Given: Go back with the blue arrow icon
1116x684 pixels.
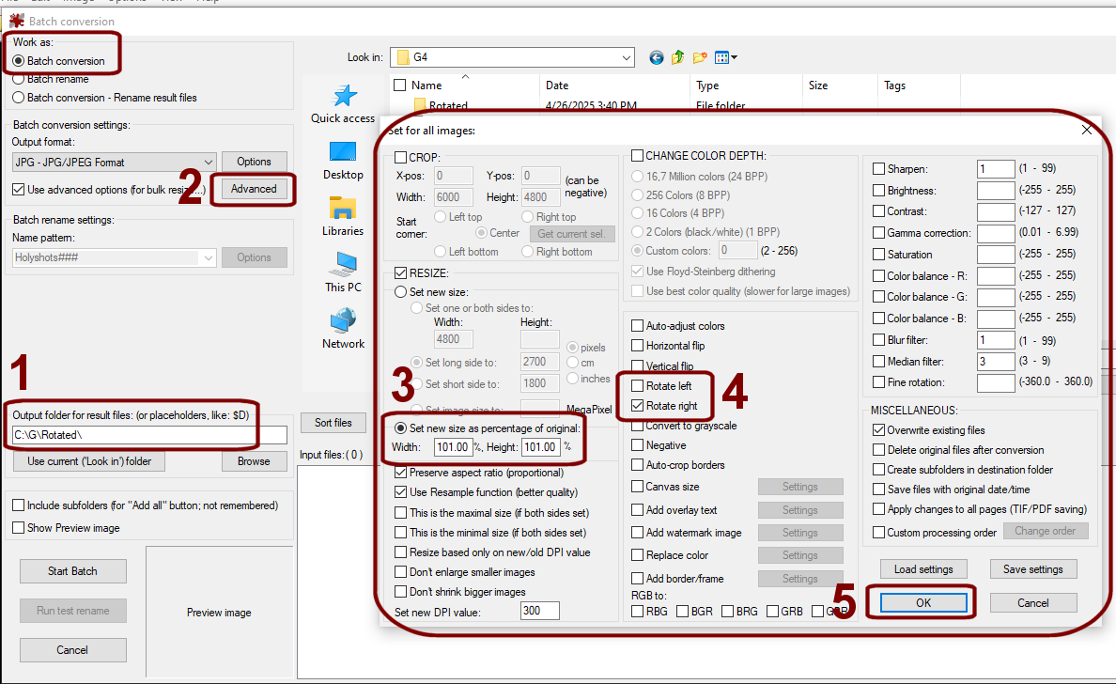Looking at the screenshot, I should click(657, 57).
